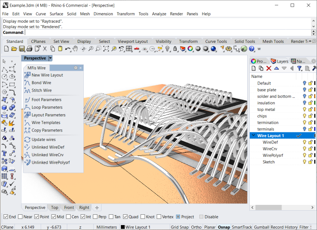The width and height of the screenshot is (317, 230).
Task: Click Loop Parameters command
Action: (x=47, y=107)
